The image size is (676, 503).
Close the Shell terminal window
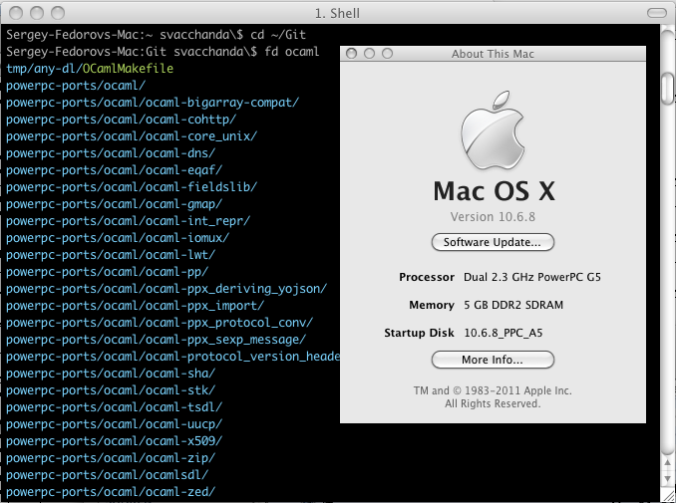16,13
